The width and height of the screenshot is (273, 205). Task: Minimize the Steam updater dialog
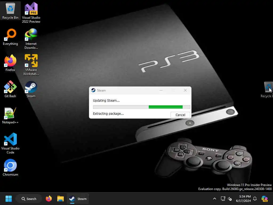(161, 90)
